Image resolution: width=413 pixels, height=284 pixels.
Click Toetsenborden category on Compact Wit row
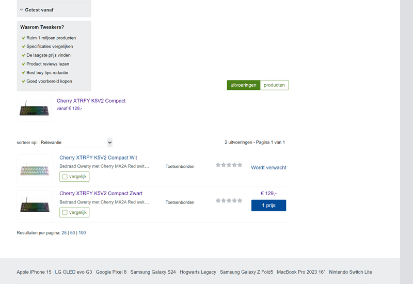[180, 166]
